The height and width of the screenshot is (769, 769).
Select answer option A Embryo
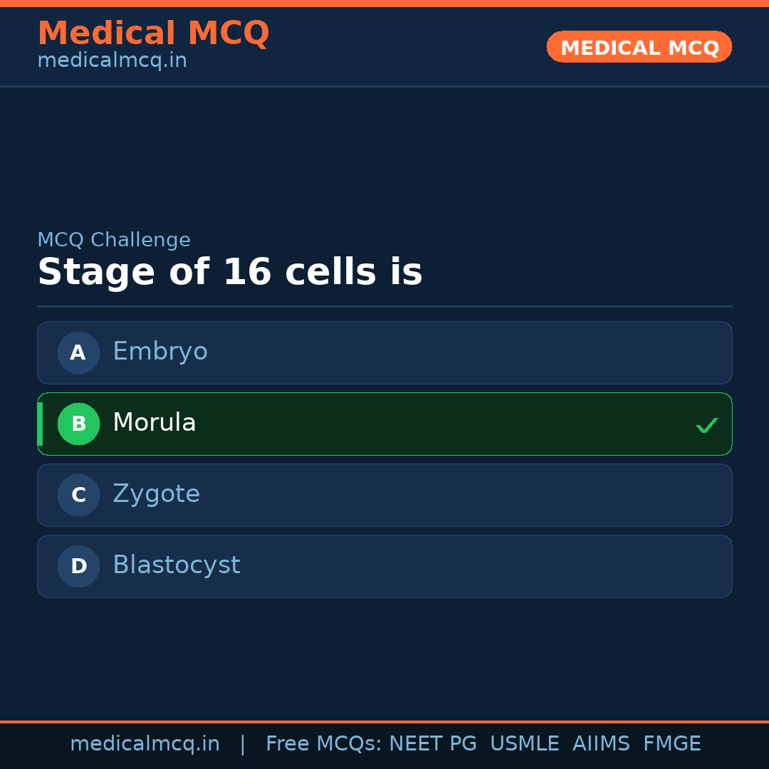click(384, 352)
